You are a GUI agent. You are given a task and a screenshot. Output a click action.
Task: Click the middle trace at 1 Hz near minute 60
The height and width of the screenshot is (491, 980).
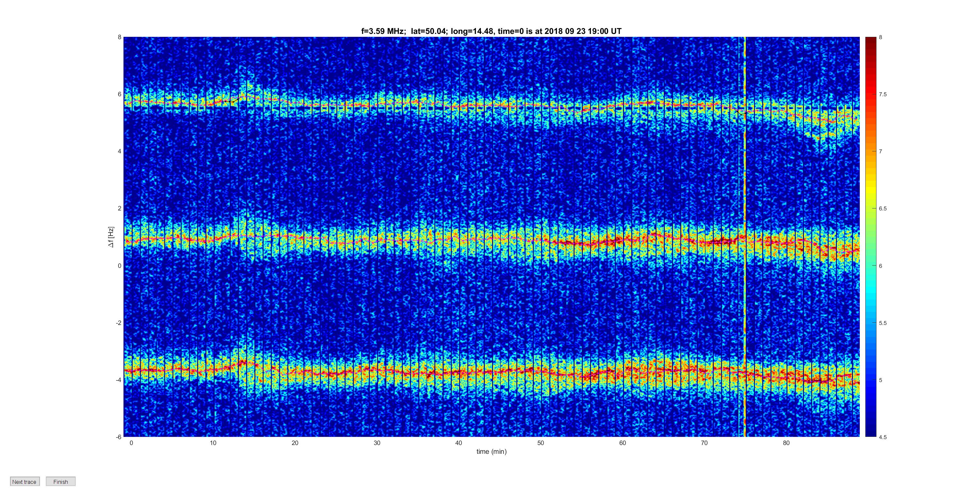coord(622,240)
